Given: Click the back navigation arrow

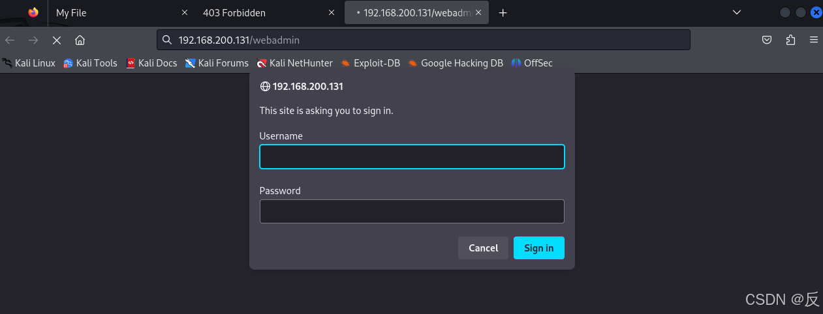Looking at the screenshot, I should 10,40.
